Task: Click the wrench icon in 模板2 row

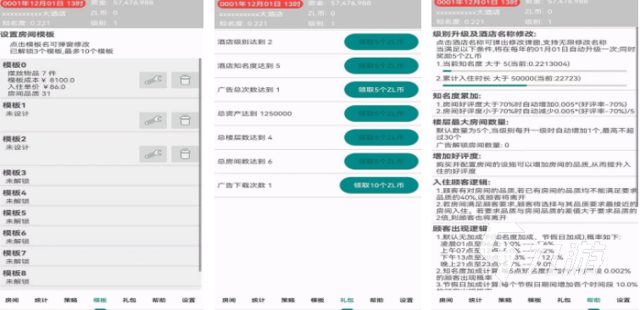Action: pos(153,154)
